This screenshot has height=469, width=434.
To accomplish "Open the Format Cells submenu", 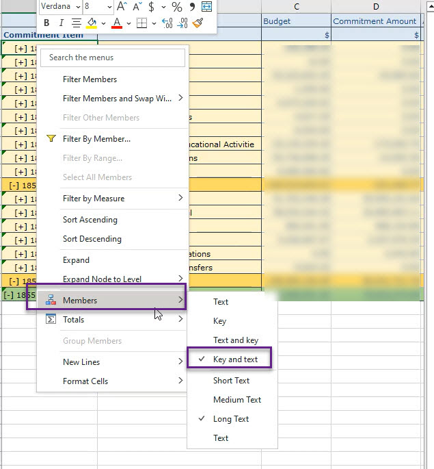I will pyautogui.click(x=112, y=381).
